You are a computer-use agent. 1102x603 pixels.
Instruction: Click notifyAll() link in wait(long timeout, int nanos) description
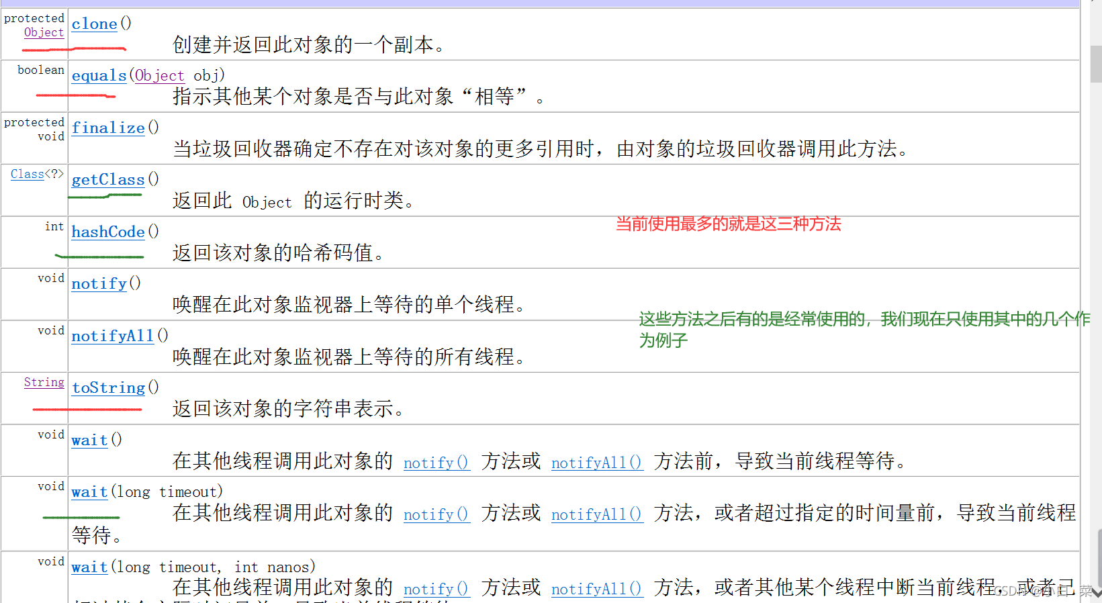click(x=598, y=589)
